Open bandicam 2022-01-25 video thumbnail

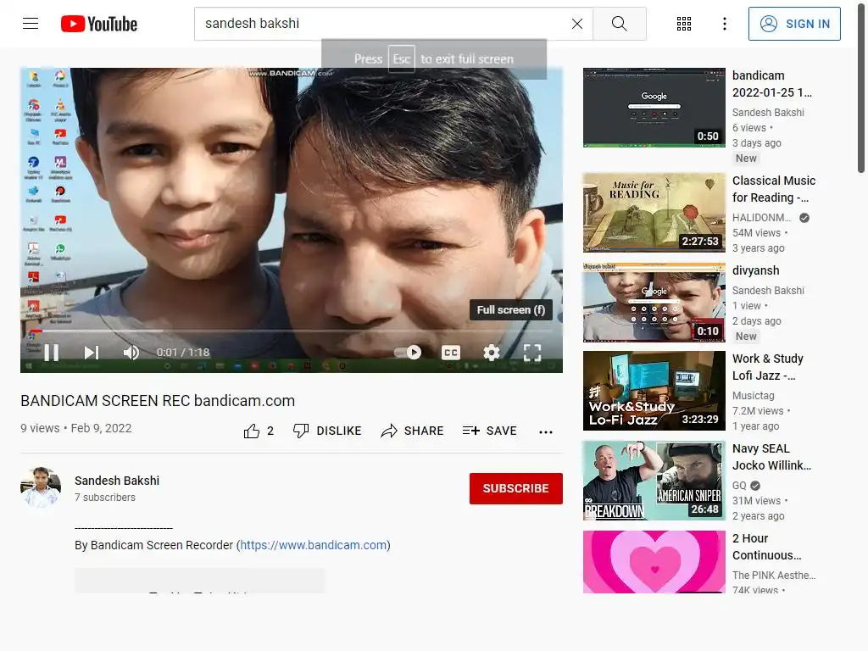coord(654,108)
